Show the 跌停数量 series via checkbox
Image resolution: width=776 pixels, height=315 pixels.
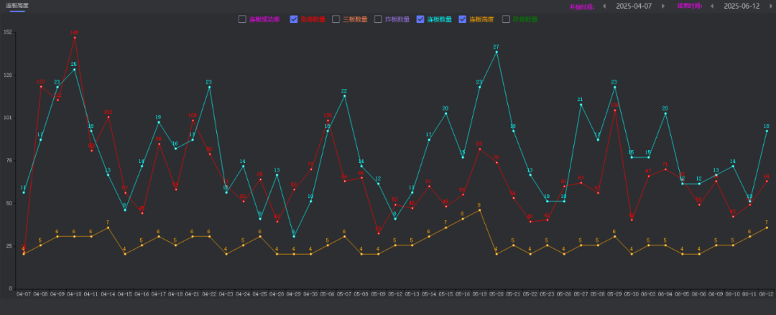point(507,19)
